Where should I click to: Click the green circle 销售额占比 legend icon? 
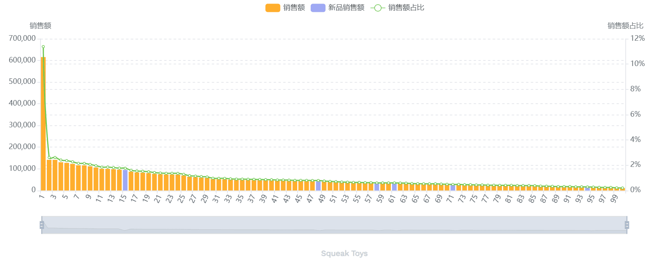pyautogui.click(x=377, y=8)
